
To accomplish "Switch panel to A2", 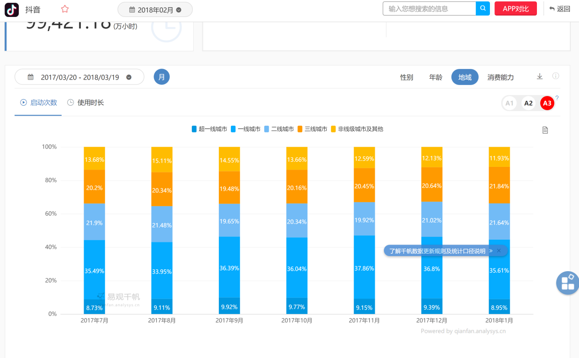I will point(528,103).
